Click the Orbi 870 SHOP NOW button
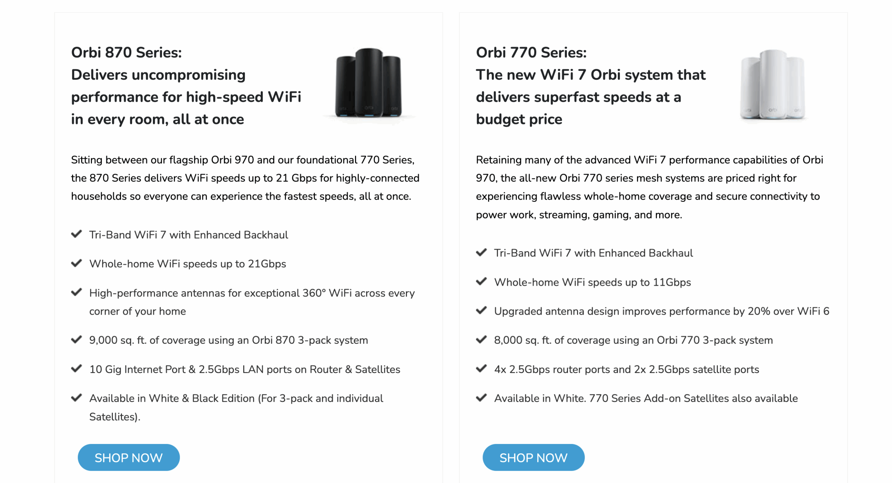The height and width of the screenshot is (483, 892). point(128,457)
